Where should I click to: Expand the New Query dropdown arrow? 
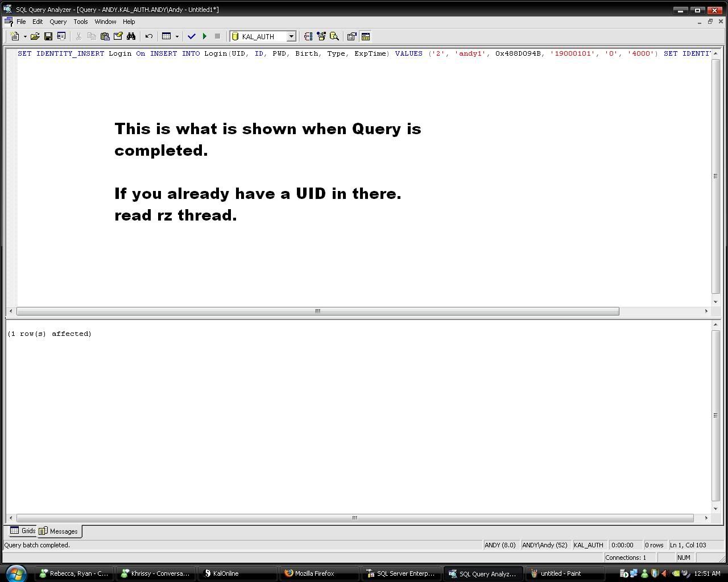[x=25, y=36]
